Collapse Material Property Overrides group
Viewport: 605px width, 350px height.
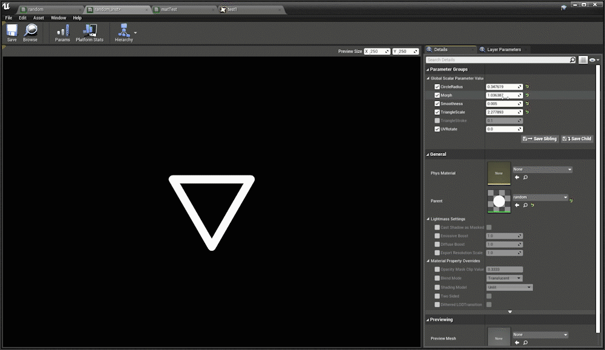point(428,261)
